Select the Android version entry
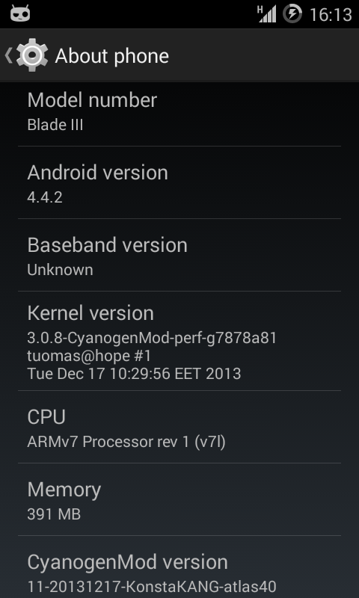The image size is (359, 598). pyautogui.click(x=179, y=182)
